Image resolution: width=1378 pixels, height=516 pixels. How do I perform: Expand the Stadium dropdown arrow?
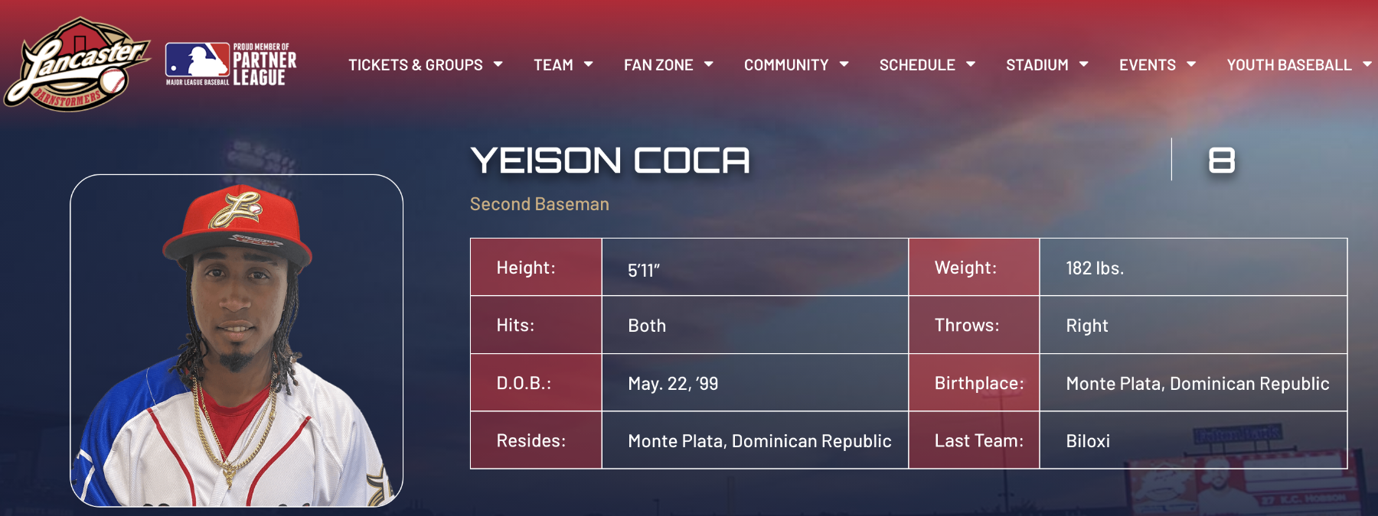point(1084,64)
